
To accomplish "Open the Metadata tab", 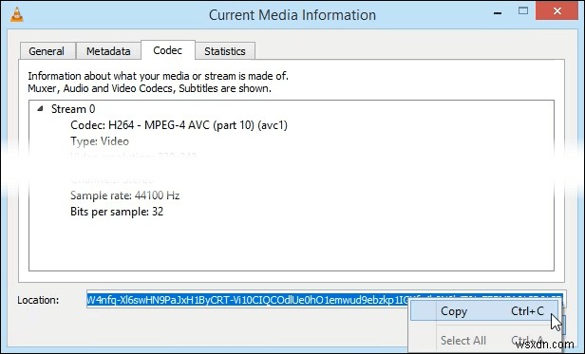I will click(108, 51).
